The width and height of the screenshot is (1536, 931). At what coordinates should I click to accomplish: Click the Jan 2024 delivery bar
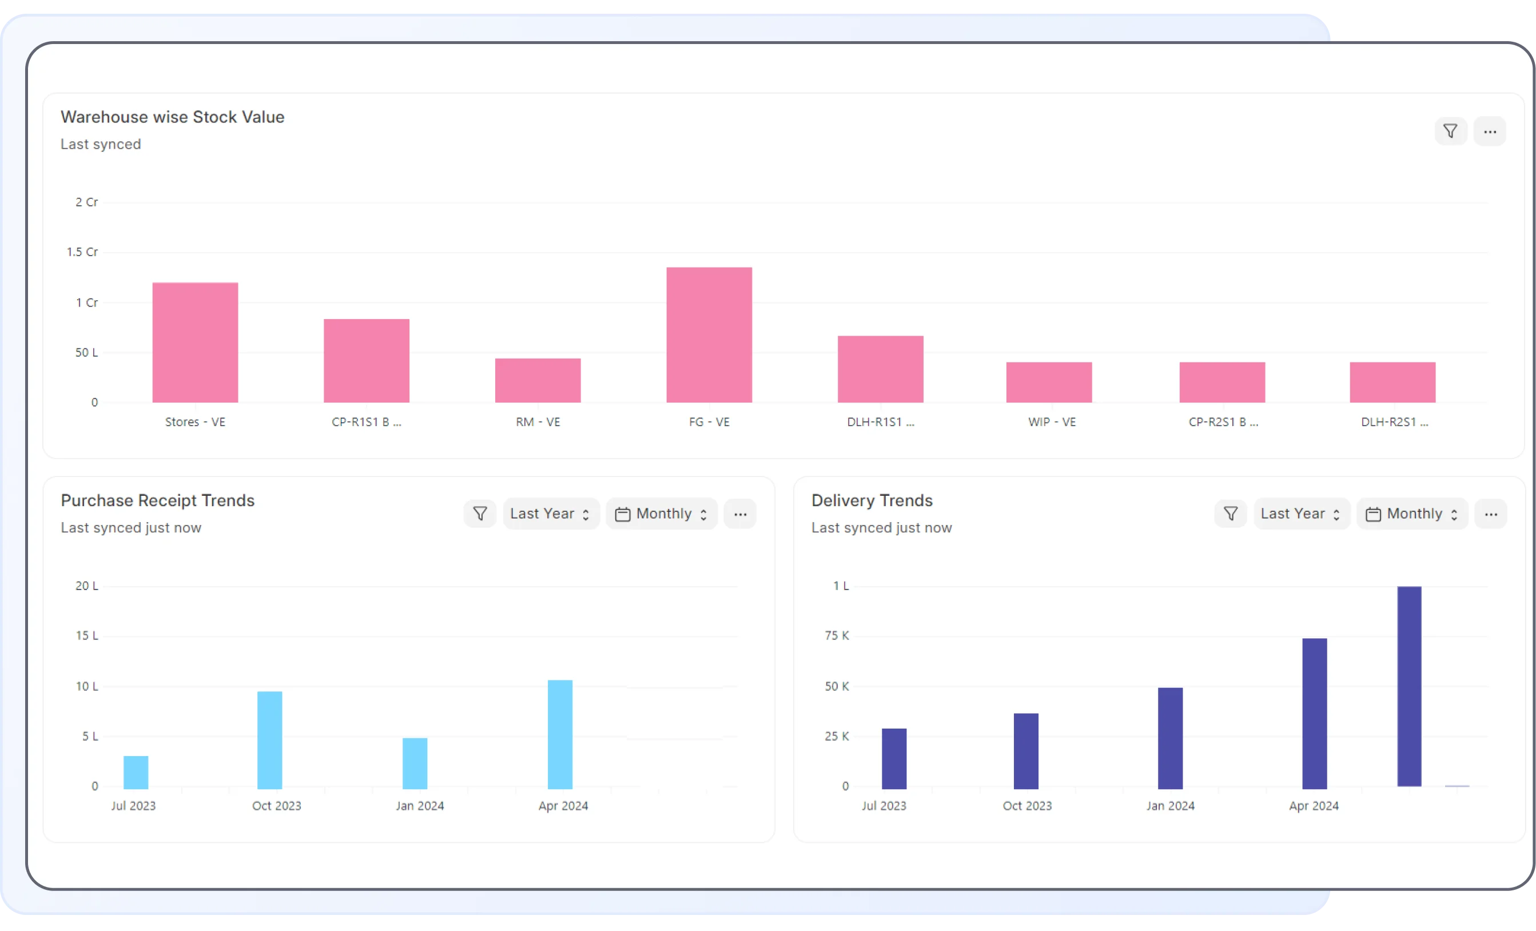tap(1170, 738)
